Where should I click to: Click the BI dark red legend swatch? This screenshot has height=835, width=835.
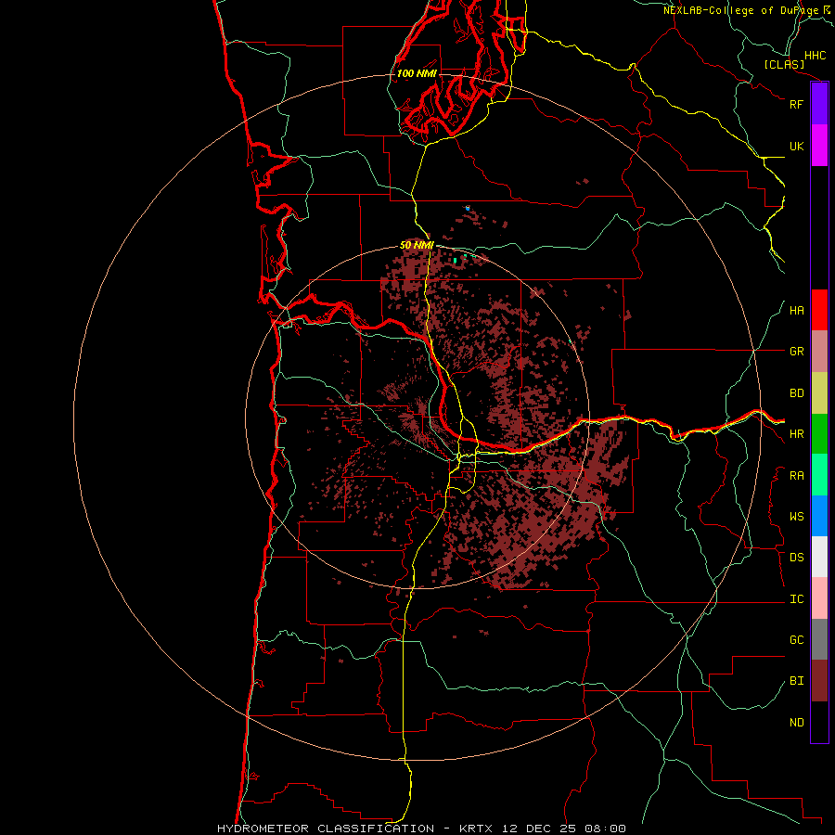click(x=819, y=681)
